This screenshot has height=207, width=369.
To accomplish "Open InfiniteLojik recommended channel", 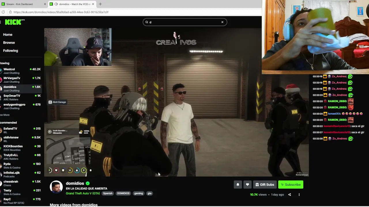I will click(21, 174).
